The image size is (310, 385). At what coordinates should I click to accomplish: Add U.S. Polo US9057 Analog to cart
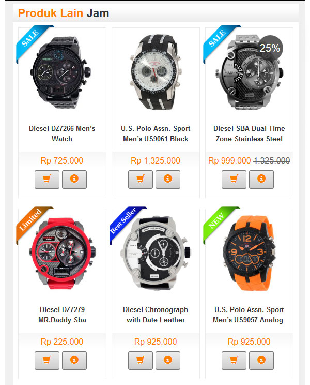pos(234,361)
